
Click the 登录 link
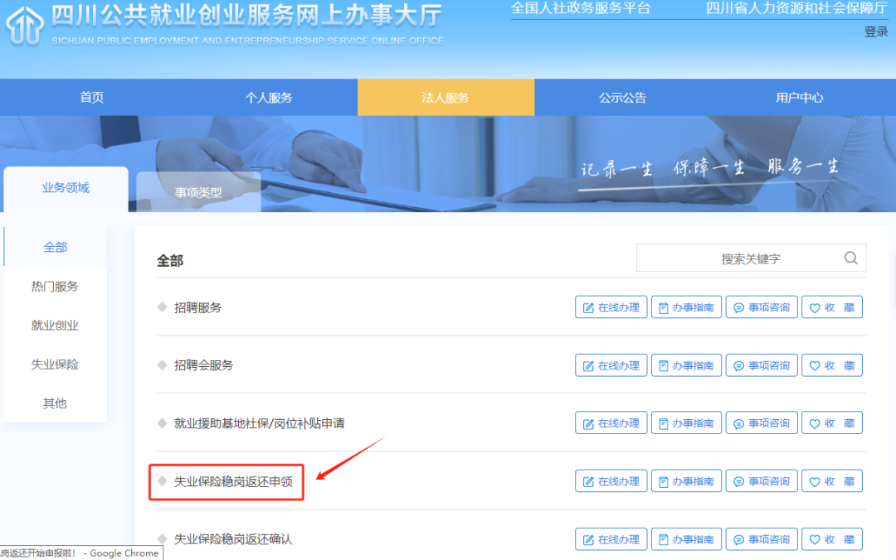pos(877,31)
